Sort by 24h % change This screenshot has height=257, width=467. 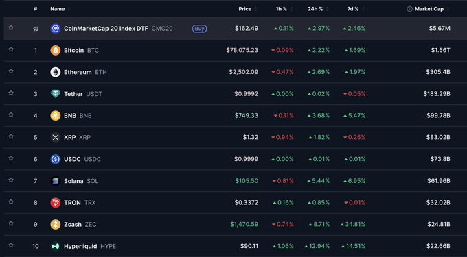click(x=318, y=9)
